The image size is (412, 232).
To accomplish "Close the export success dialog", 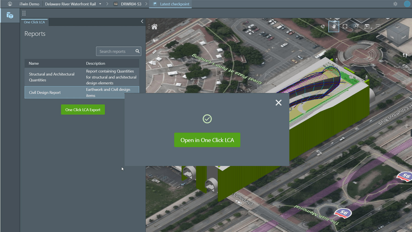I will pyautogui.click(x=279, y=103).
